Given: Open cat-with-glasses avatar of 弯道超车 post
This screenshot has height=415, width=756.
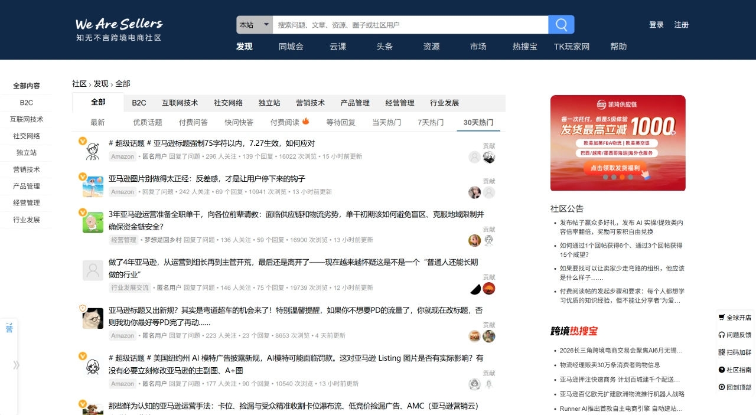Looking at the screenshot, I should click(x=93, y=318).
